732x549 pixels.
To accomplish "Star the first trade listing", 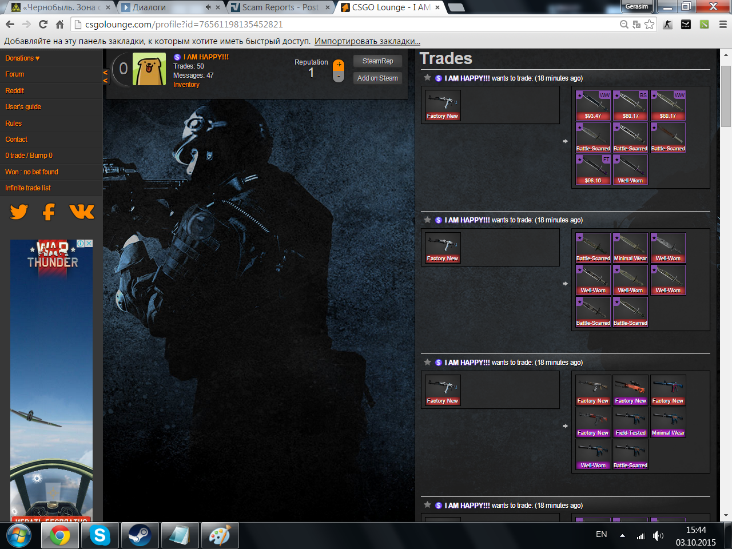I will tap(427, 78).
